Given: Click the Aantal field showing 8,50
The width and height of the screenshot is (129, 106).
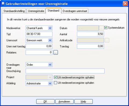Looking at the screenshot, I should pyautogui.click(x=90, y=34).
